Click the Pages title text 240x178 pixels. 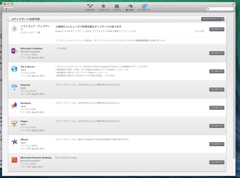tap(24, 121)
